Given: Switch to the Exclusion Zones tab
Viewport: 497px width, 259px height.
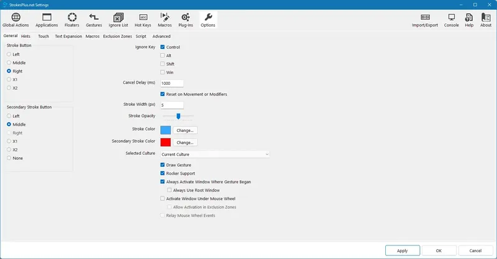Looking at the screenshot, I should [x=117, y=37].
